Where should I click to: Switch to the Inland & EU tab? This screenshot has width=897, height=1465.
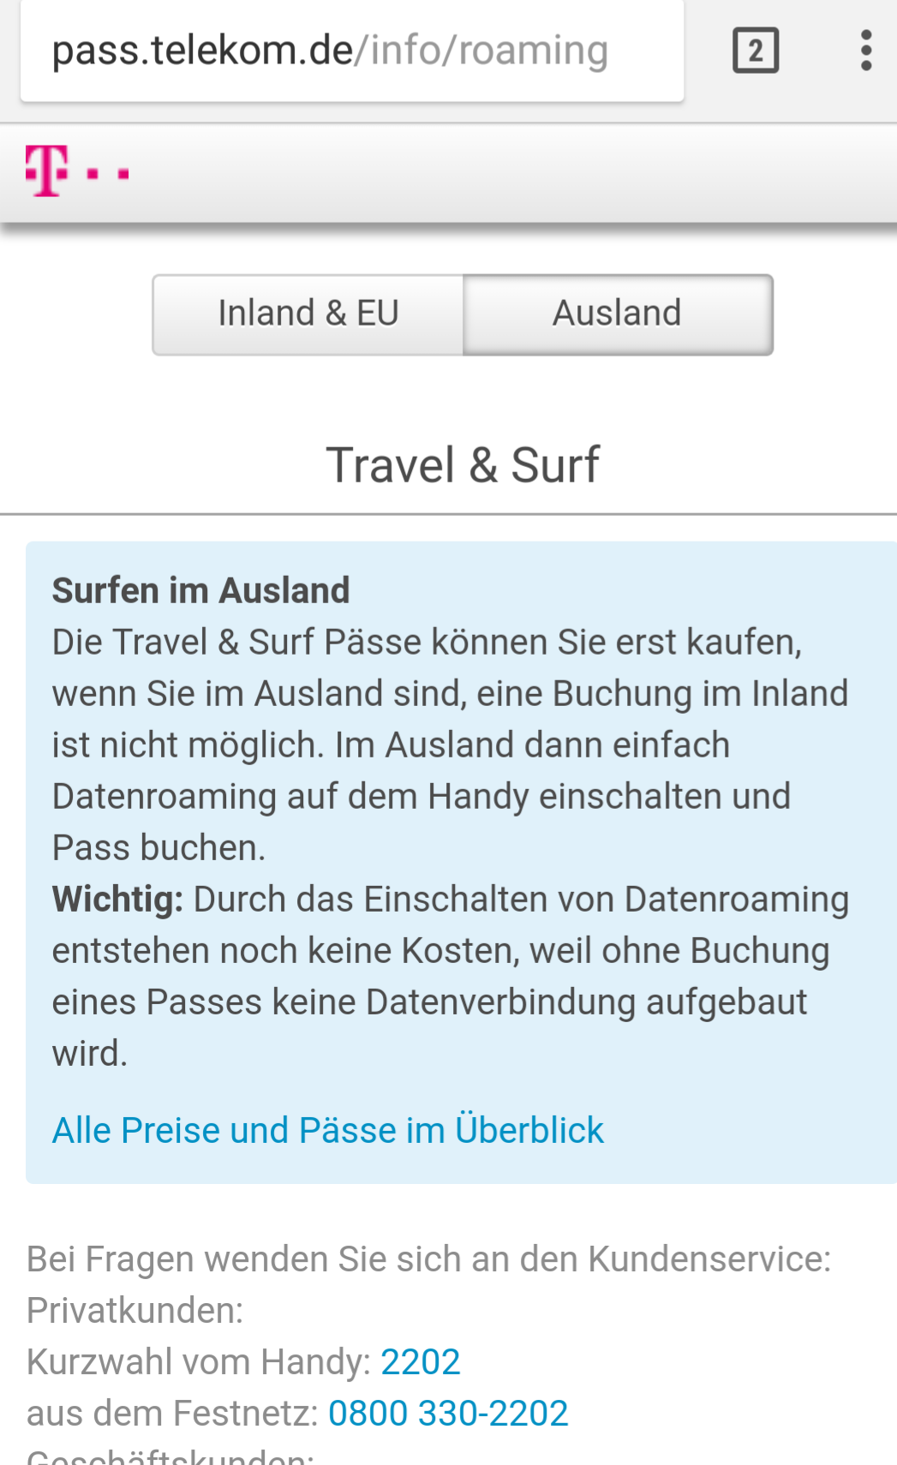point(308,314)
